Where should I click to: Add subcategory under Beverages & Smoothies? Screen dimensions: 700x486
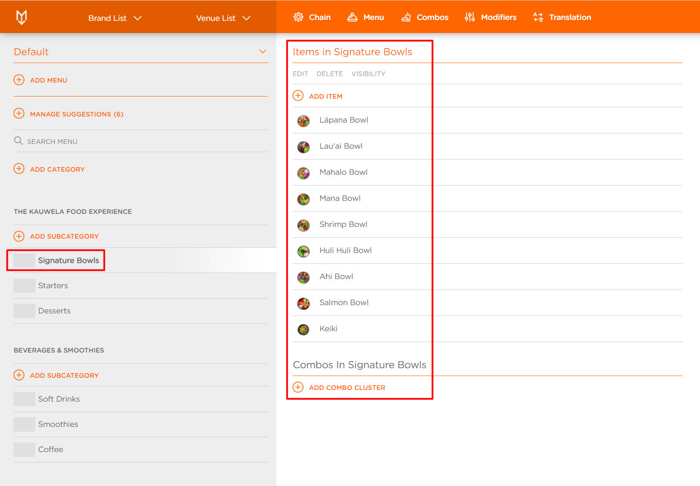pyautogui.click(x=64, y=376)
